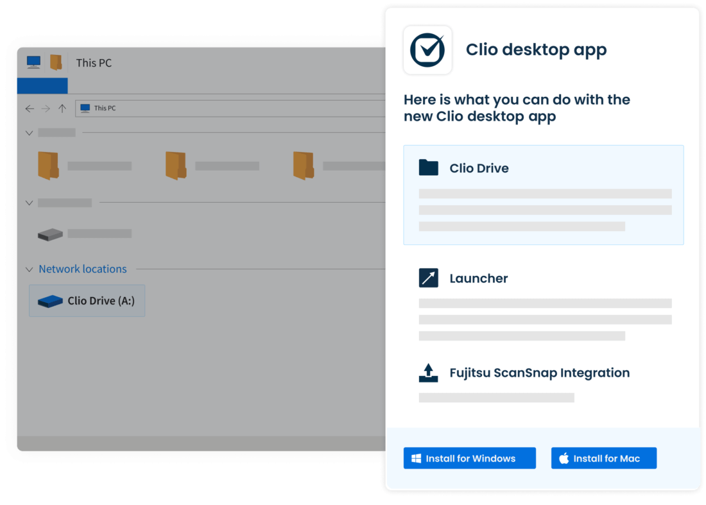Click the Install for Mac button
706x505 pixels.
pos(603,458)
